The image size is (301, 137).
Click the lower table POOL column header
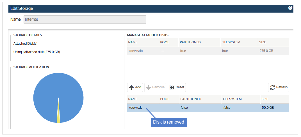click(x=169, y=99)
